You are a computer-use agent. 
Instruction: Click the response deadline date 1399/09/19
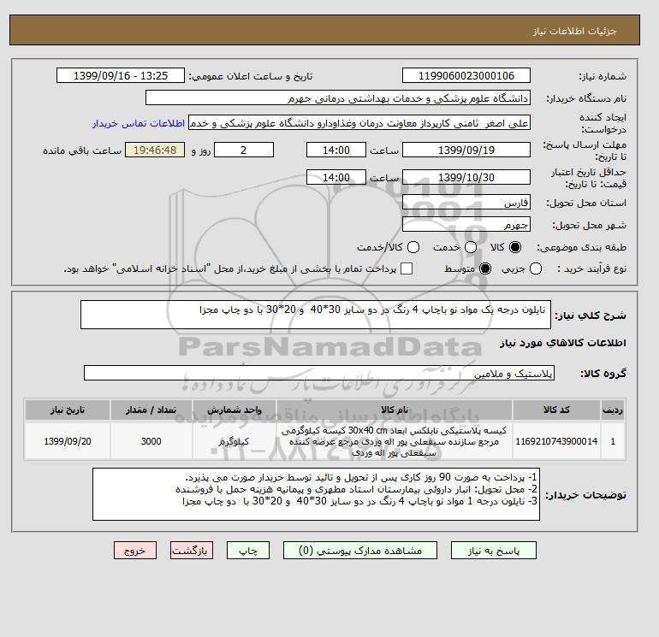tap(466, 150)
